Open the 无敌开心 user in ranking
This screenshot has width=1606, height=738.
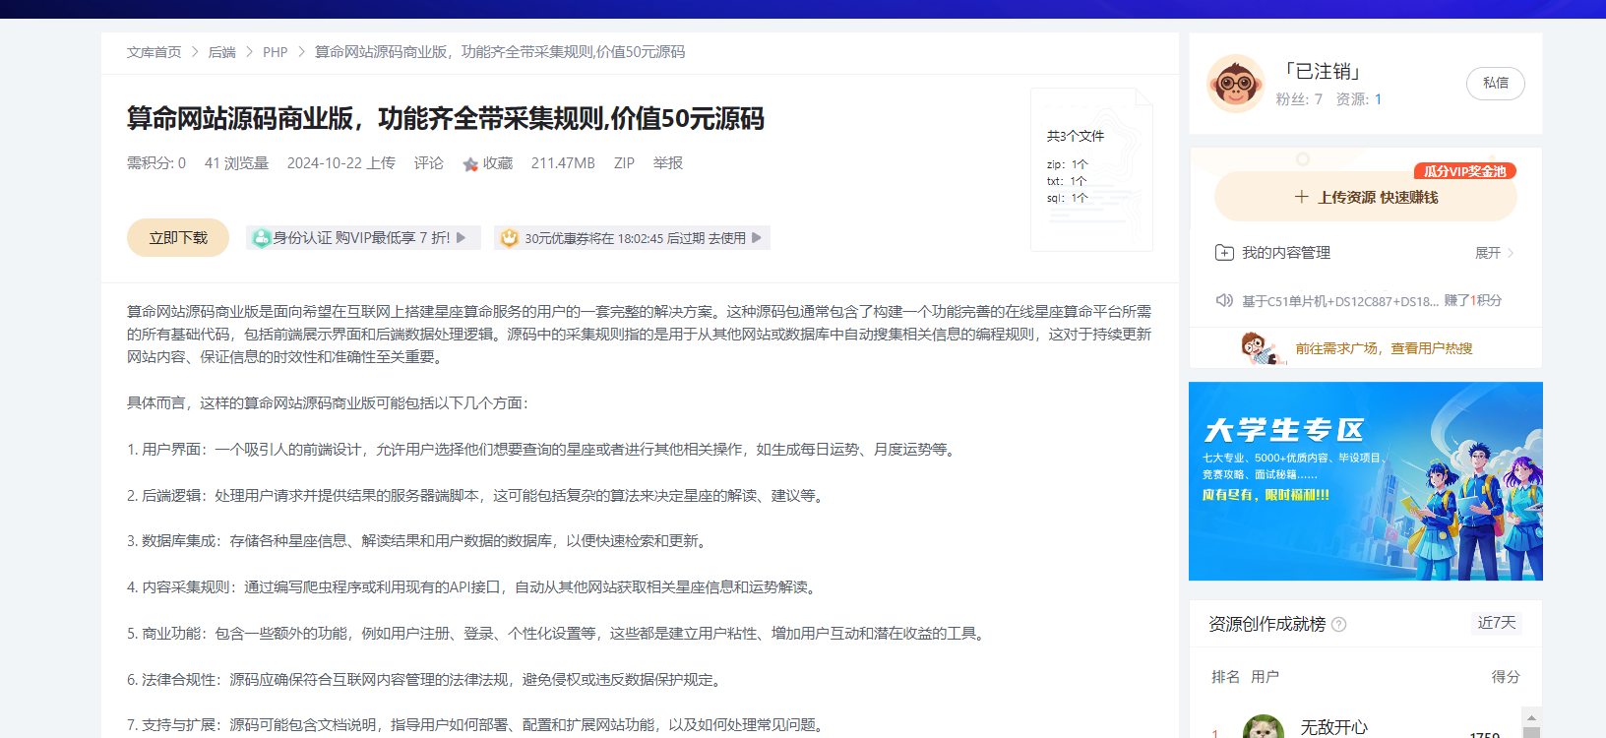pyautogui.click(x=1333, y=727)
